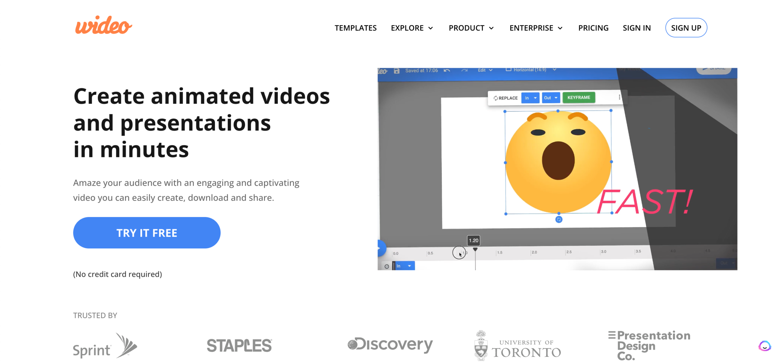The height and width of the screenshot is (362, 773).
Task: Click the SIGN UP button
Action: [x=686, y=28]
